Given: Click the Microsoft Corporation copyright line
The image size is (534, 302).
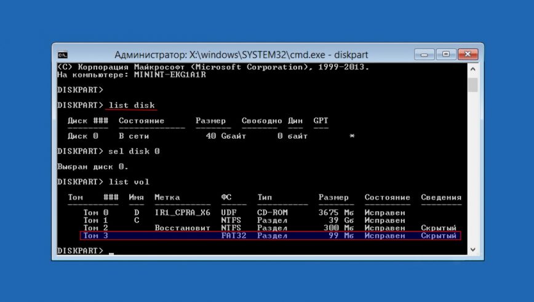Looking at the screenshot, I should [213, 67].
